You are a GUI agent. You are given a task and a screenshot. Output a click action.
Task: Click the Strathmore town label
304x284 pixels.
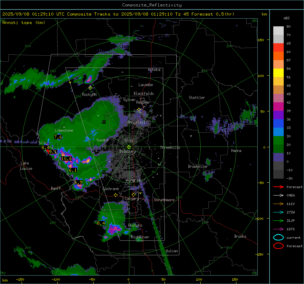coord(164,200)
